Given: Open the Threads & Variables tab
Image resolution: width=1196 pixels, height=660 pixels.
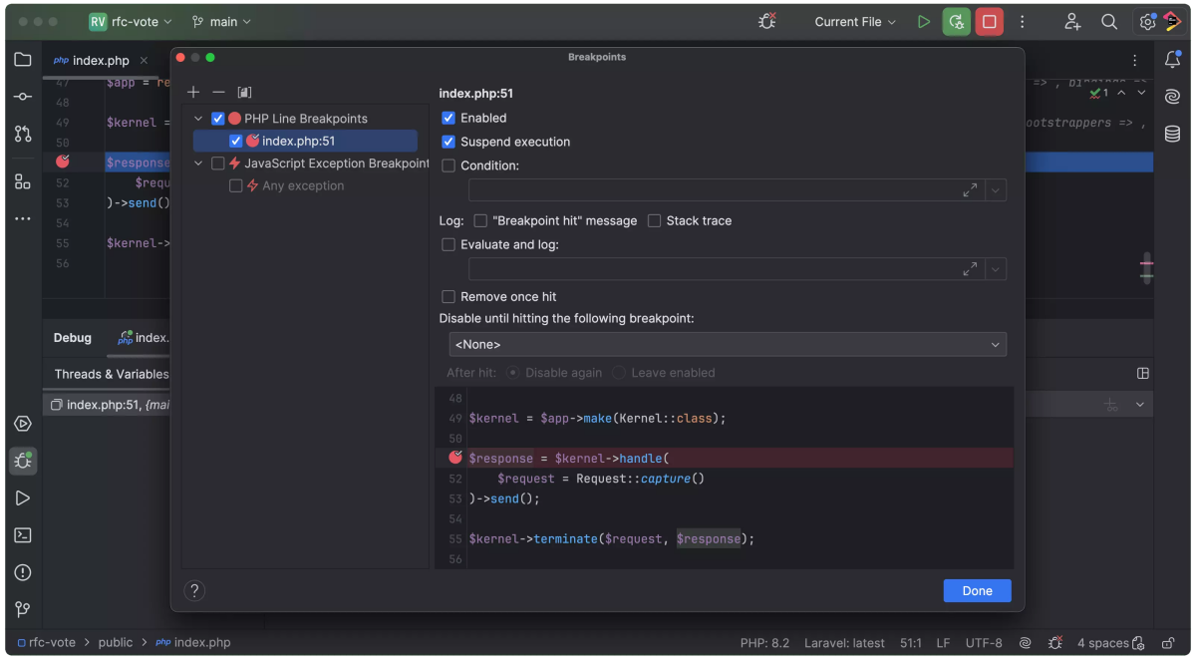Looking at the screenshot, I should click(x=112, y=374).
